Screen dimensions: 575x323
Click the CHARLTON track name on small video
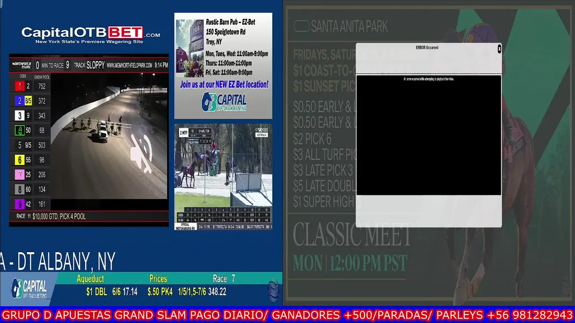(204, 131)
